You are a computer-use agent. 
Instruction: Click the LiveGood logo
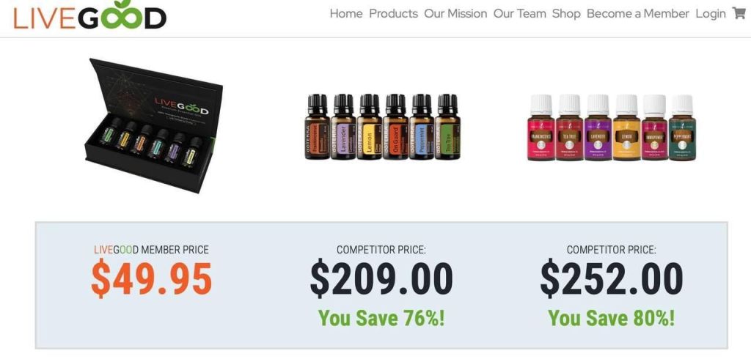tap(89, 15)
